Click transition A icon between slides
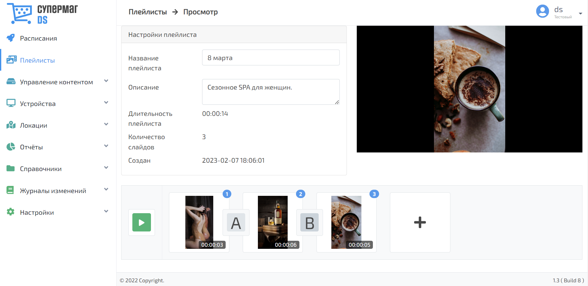Screen dimensions: 588x286 coord(236,222)
